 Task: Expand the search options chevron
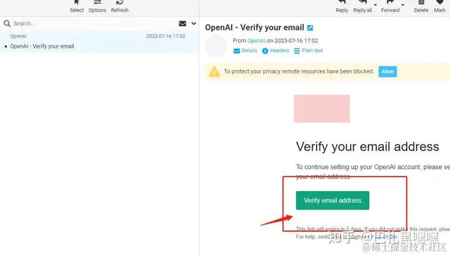(x=194, y=24)
